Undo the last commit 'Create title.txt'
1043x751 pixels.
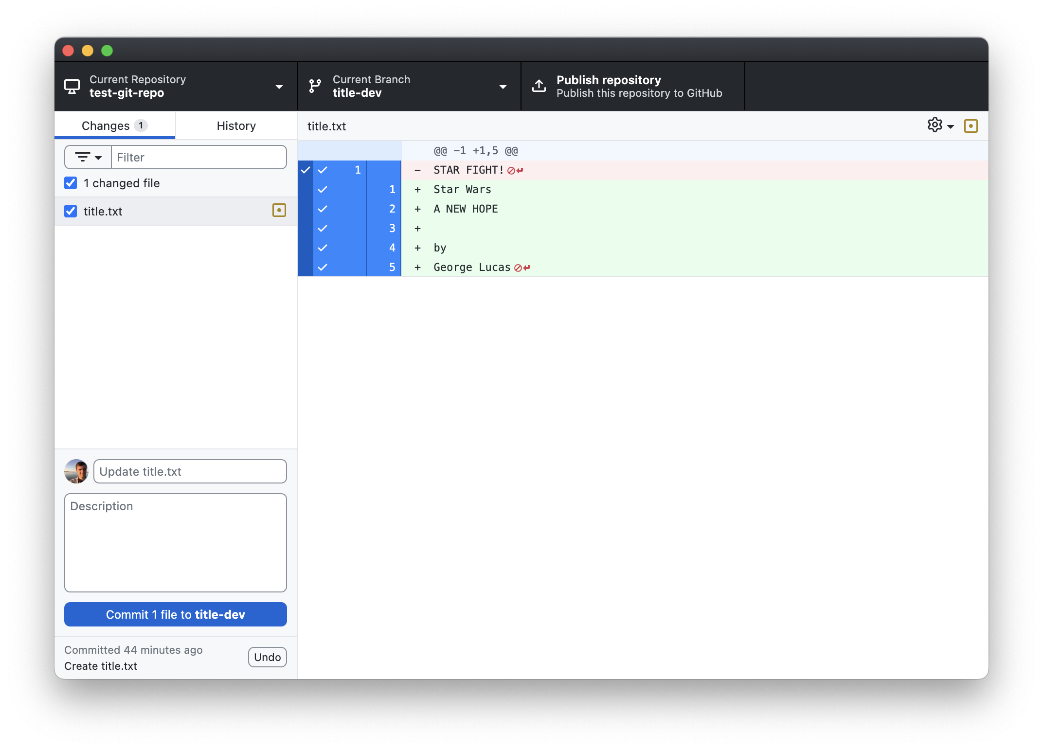point(268,657)
